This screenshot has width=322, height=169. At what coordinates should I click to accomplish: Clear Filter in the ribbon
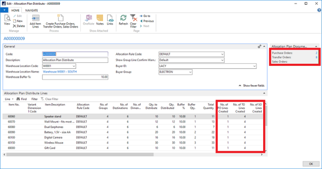[133, 21]
